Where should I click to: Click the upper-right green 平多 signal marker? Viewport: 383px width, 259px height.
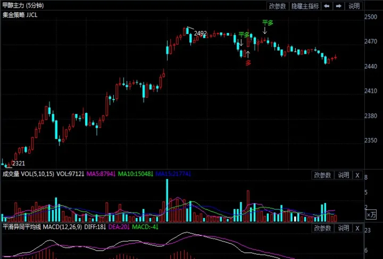pyautogui.click(x=268, y=23)
